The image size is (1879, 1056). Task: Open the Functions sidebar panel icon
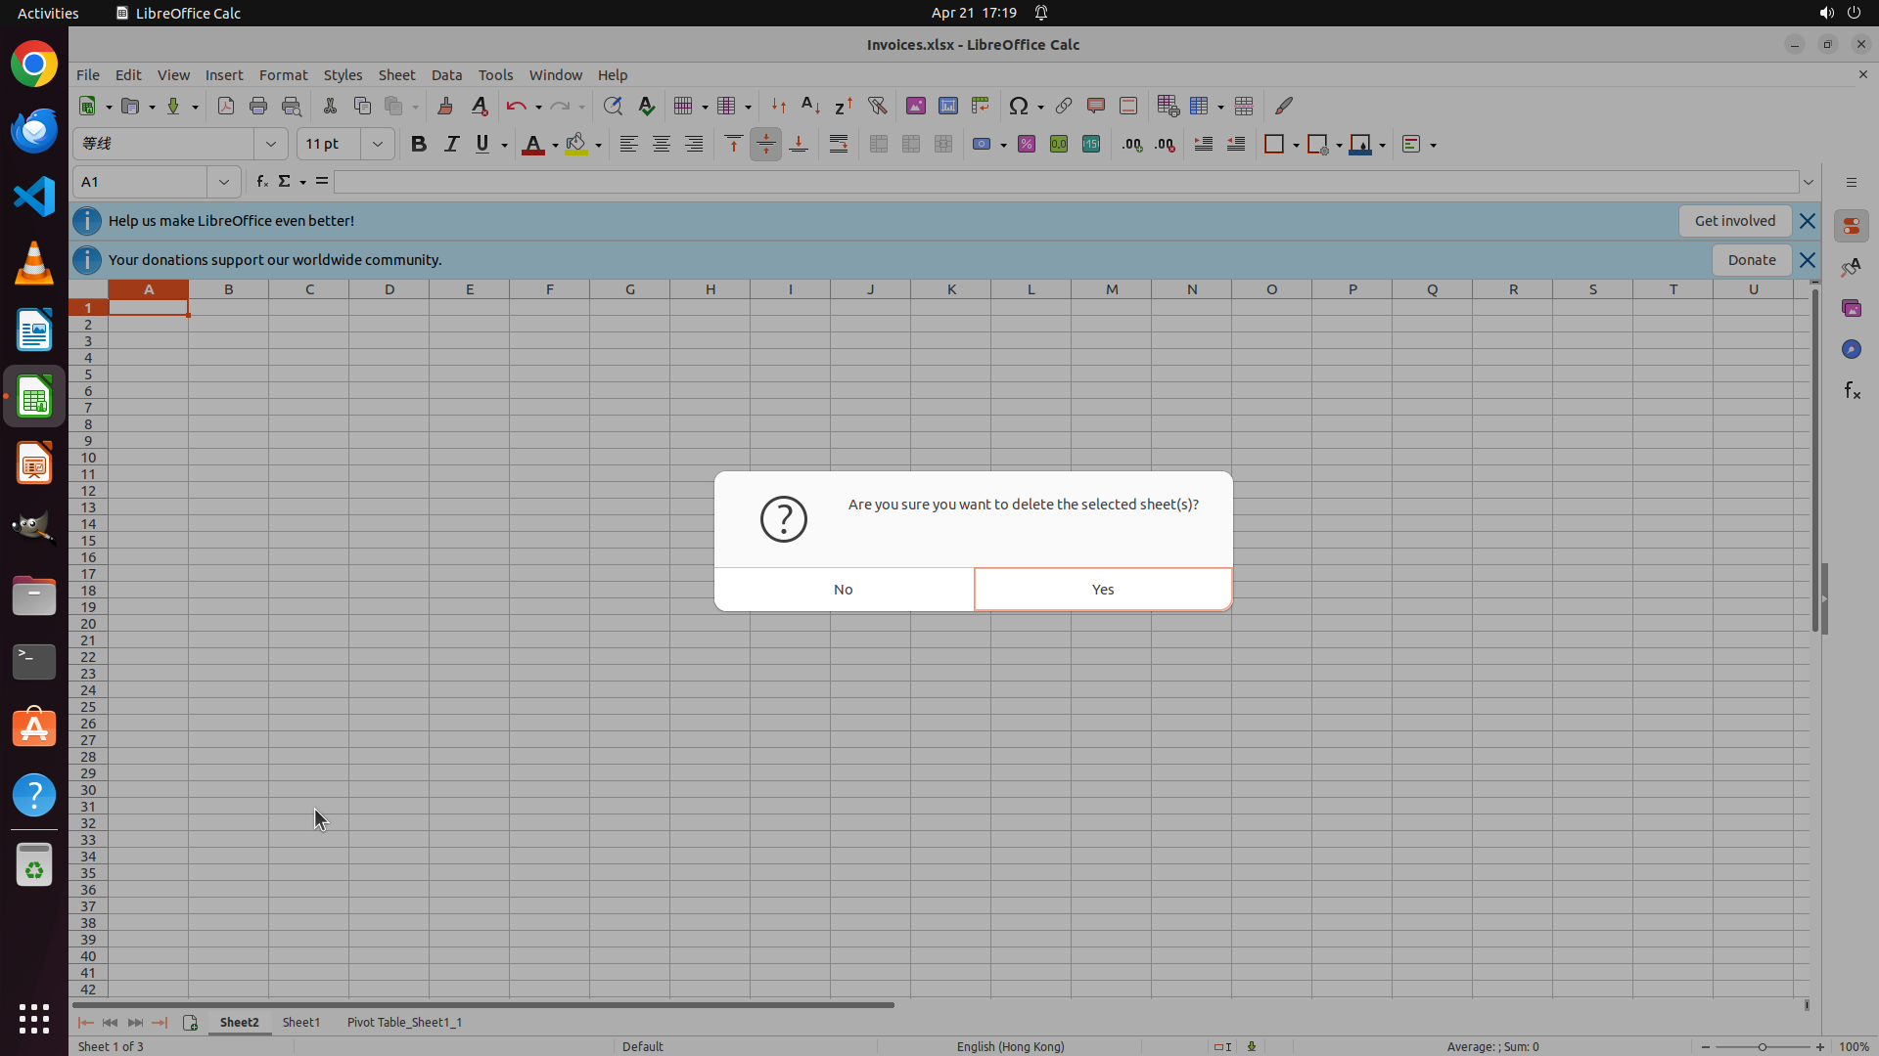point(1852,391)
